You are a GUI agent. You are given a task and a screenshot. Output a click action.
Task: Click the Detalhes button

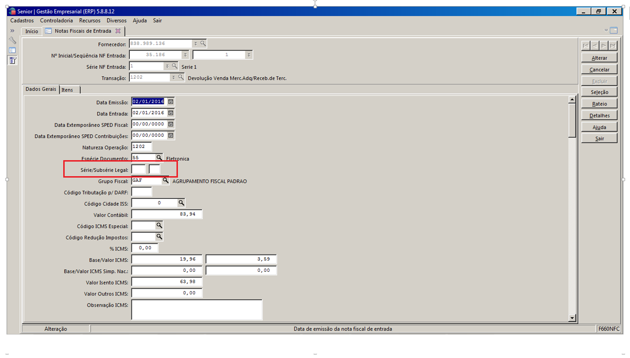point(599,115)
